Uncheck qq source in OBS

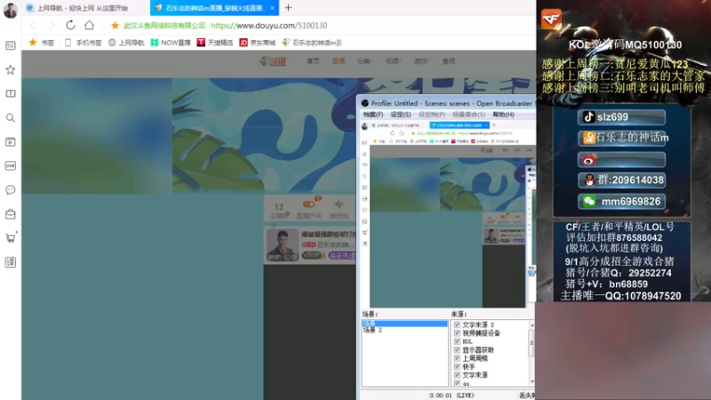point(457,383)
